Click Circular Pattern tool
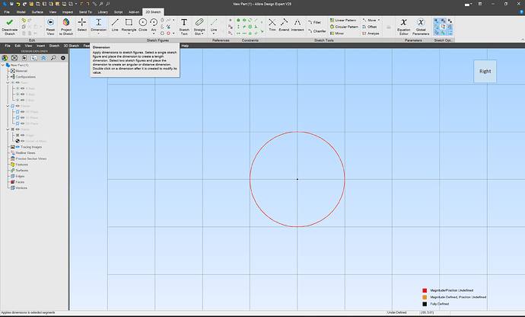Image resolution: width=525 pixels, height=317 pixels. pyautogui.click(x=344, y=27)
